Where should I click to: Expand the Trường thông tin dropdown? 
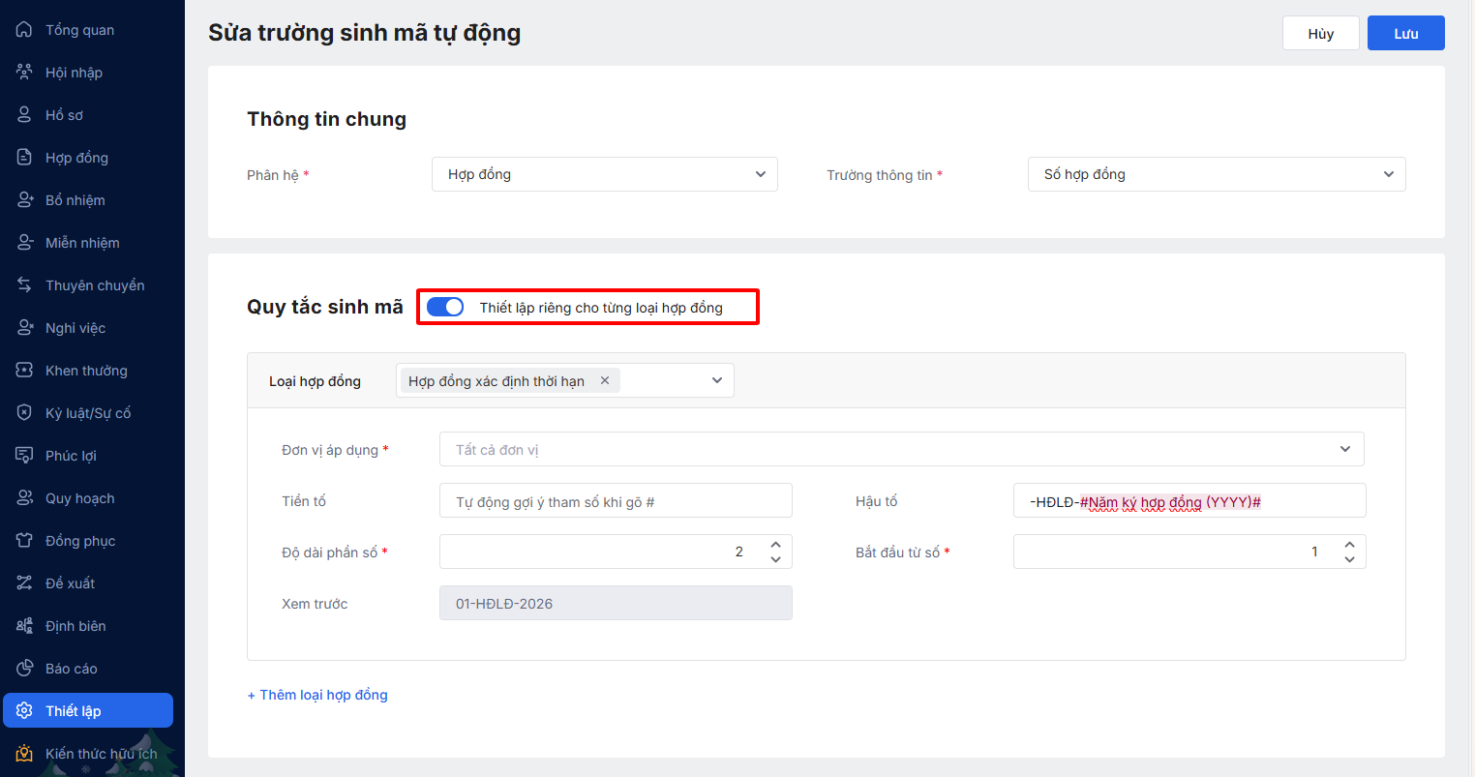(x=1216, y=174)
